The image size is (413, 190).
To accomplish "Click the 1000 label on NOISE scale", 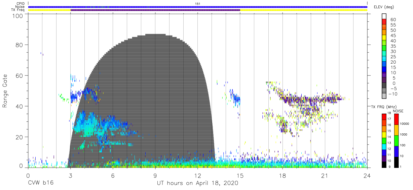I will 404,135.
